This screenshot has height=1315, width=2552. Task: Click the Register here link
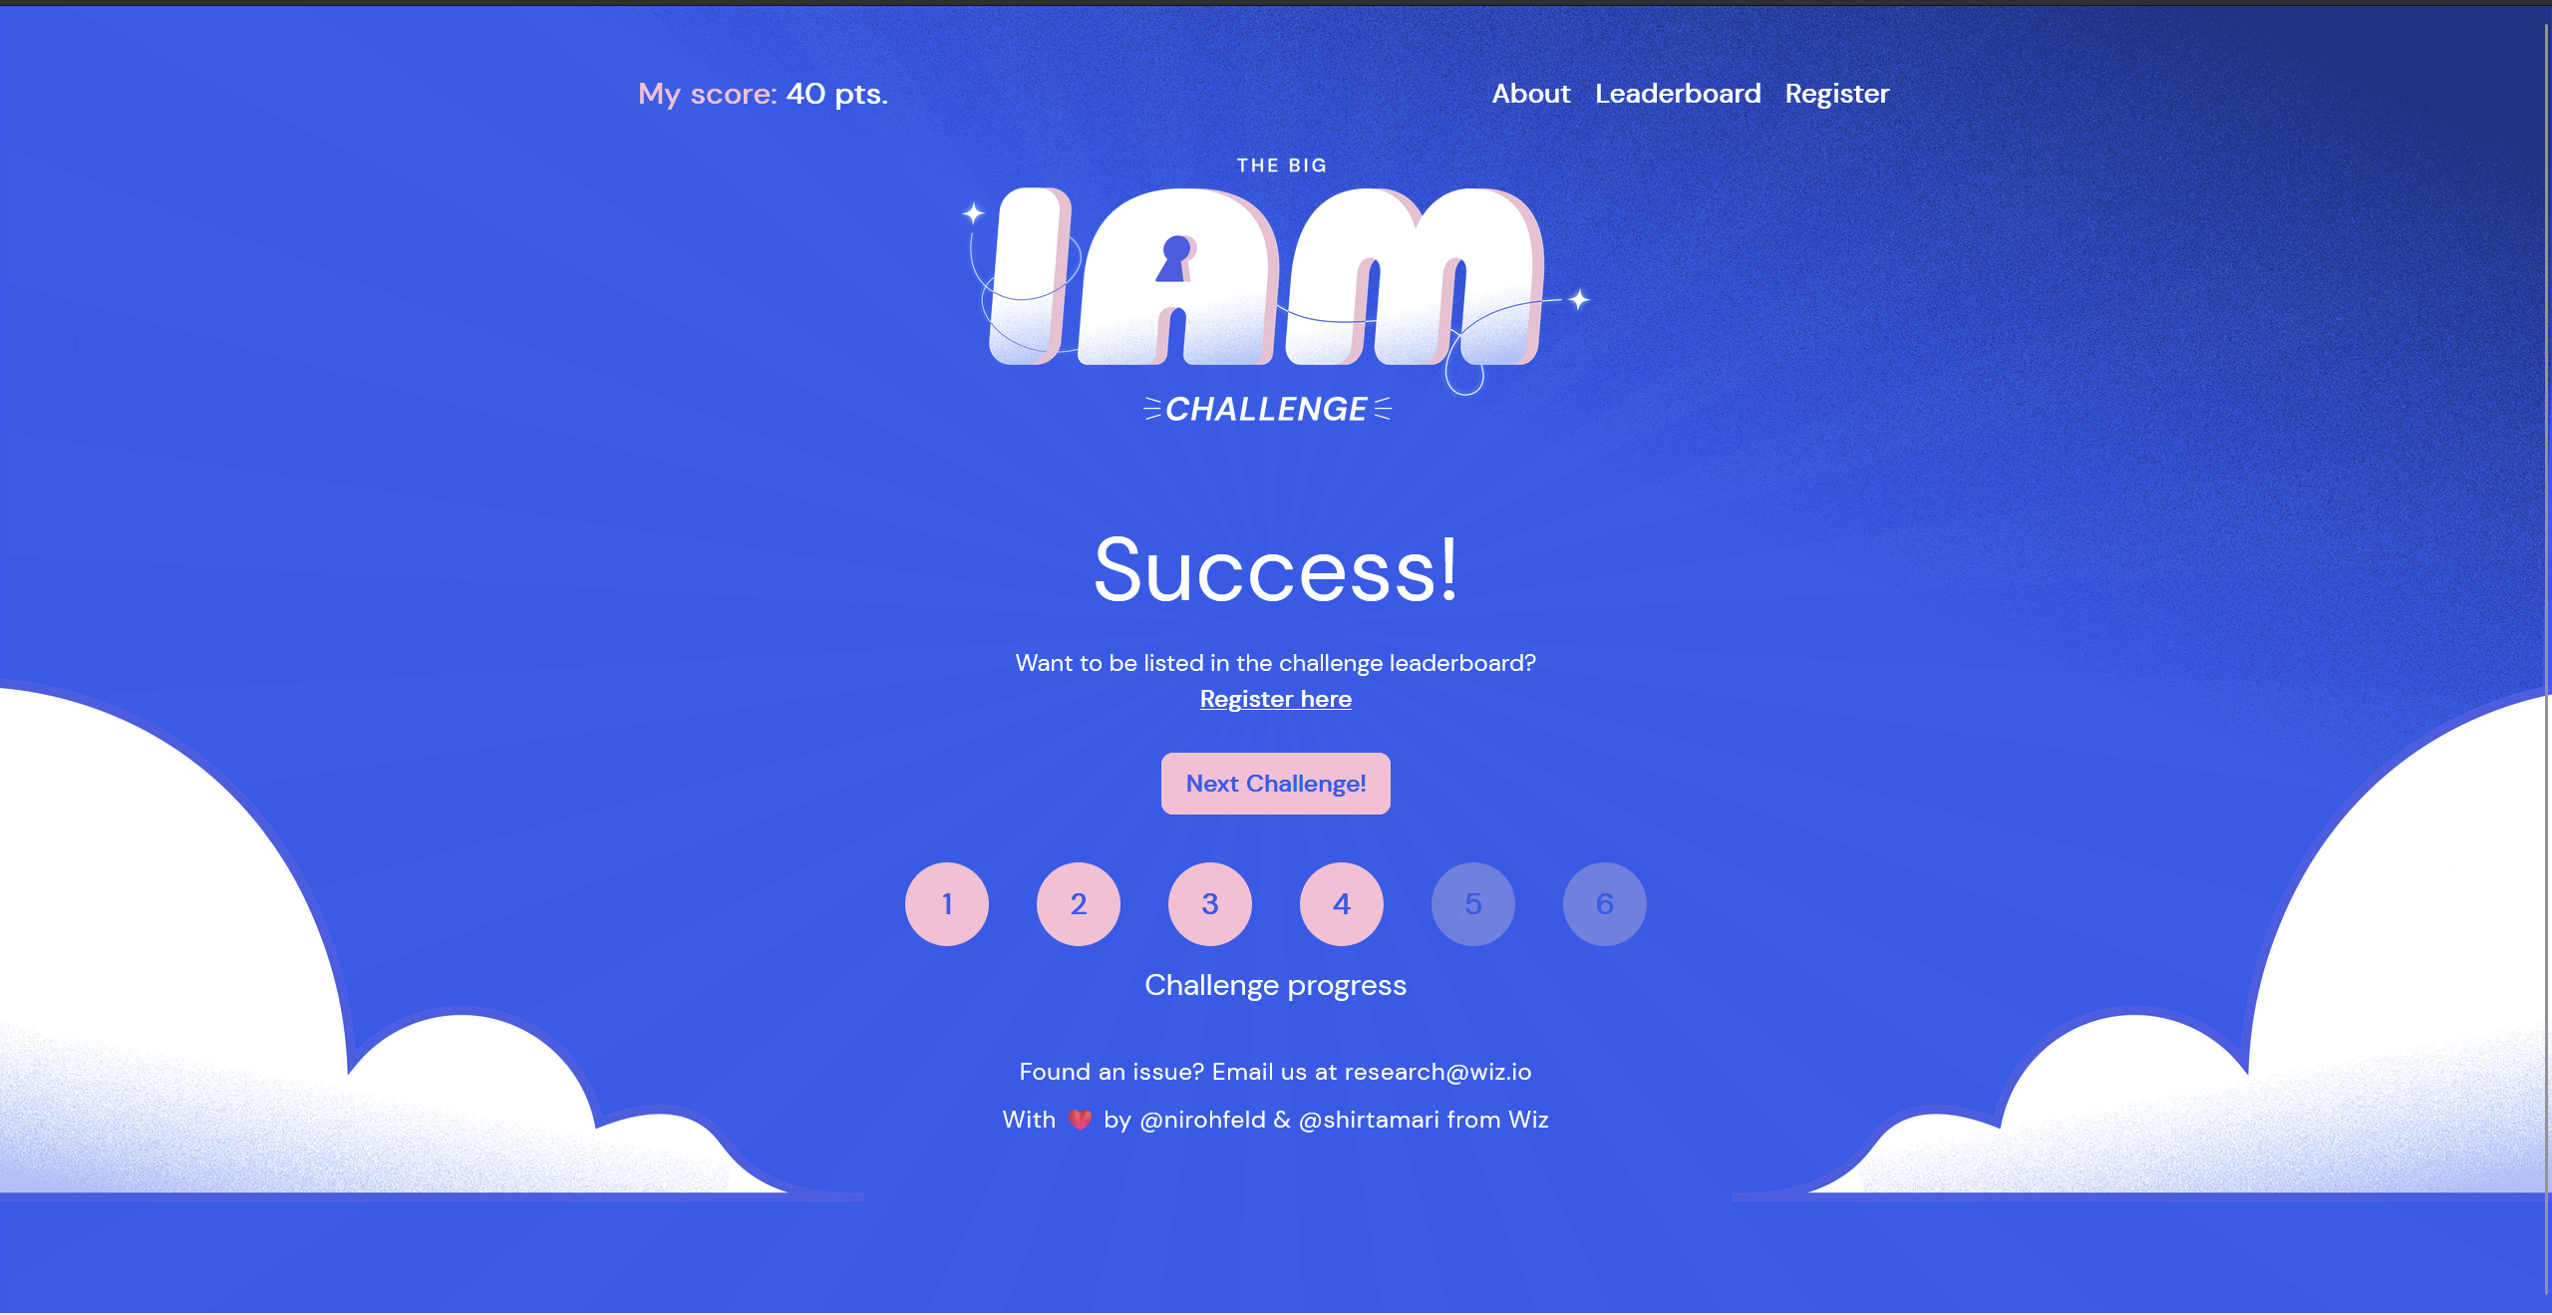point(1276,698)
